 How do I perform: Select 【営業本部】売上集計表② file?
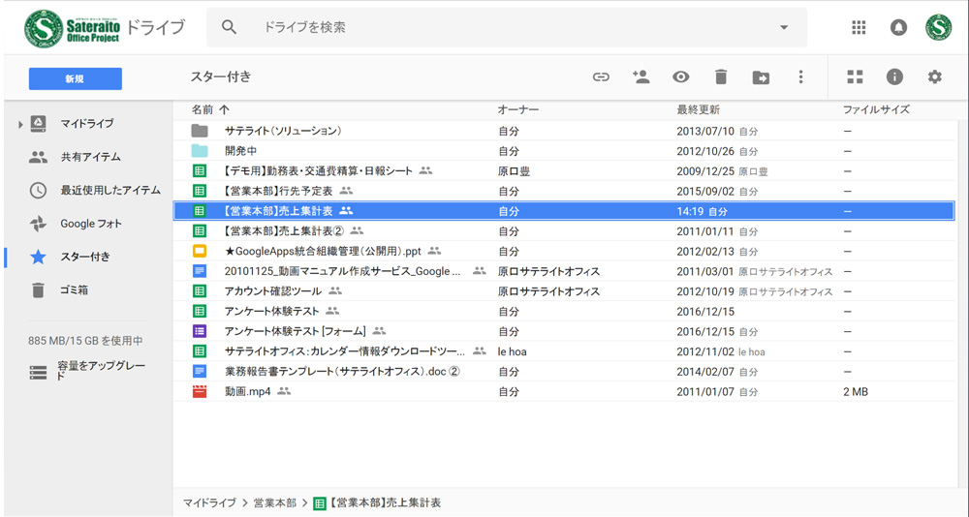click(281, 231)
